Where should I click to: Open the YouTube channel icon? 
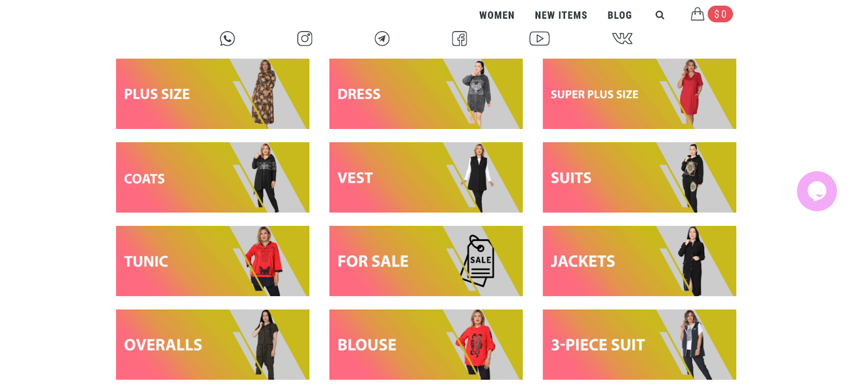click(x=540, y=38)
